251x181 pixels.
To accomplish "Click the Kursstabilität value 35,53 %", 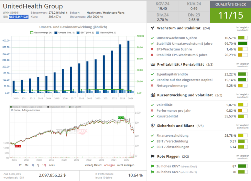I will [230, 116].
